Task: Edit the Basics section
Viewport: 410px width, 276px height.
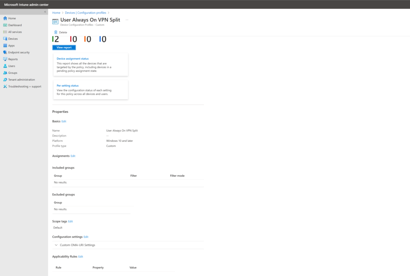Action: tap(64, 121)
